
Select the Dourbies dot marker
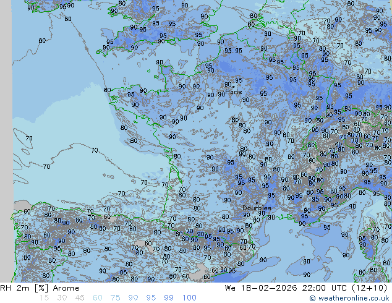(257, 203)
